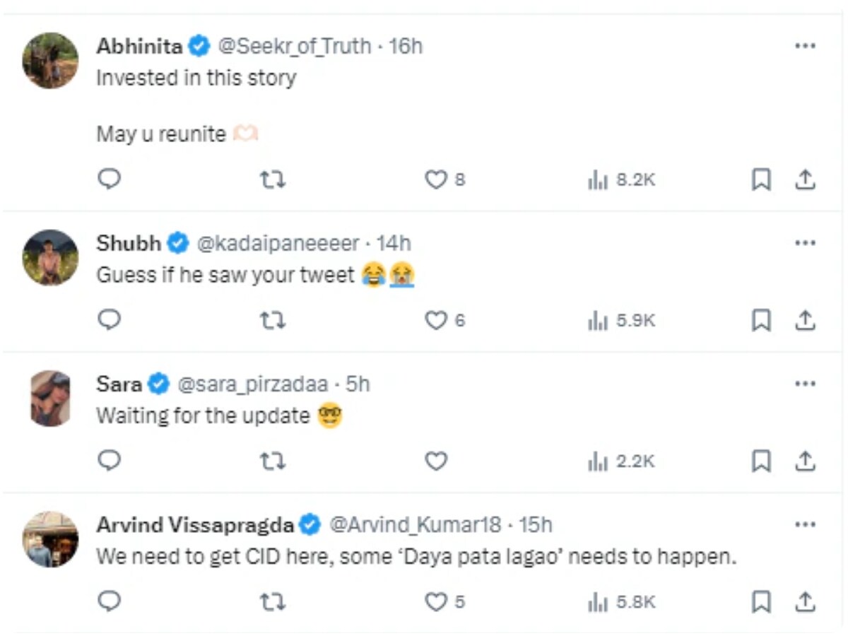Open the @Seekr_of_Truth profile handle

294,46
